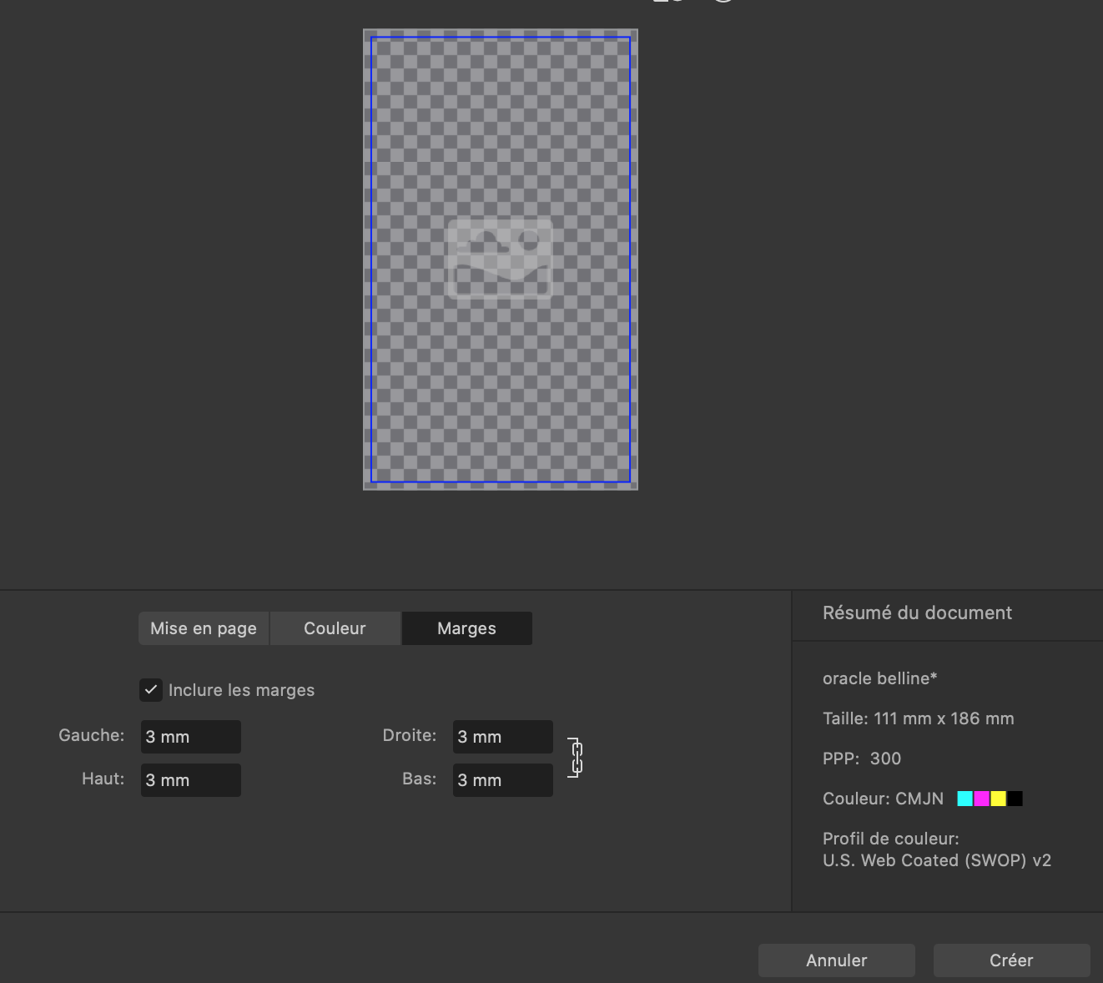
Task: Click the Annuler button
Action: (835, 960)
